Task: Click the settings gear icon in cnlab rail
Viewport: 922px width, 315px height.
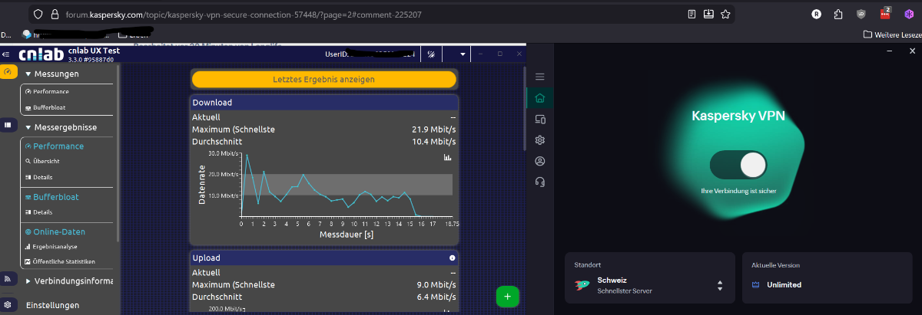Action: [8, 304]
